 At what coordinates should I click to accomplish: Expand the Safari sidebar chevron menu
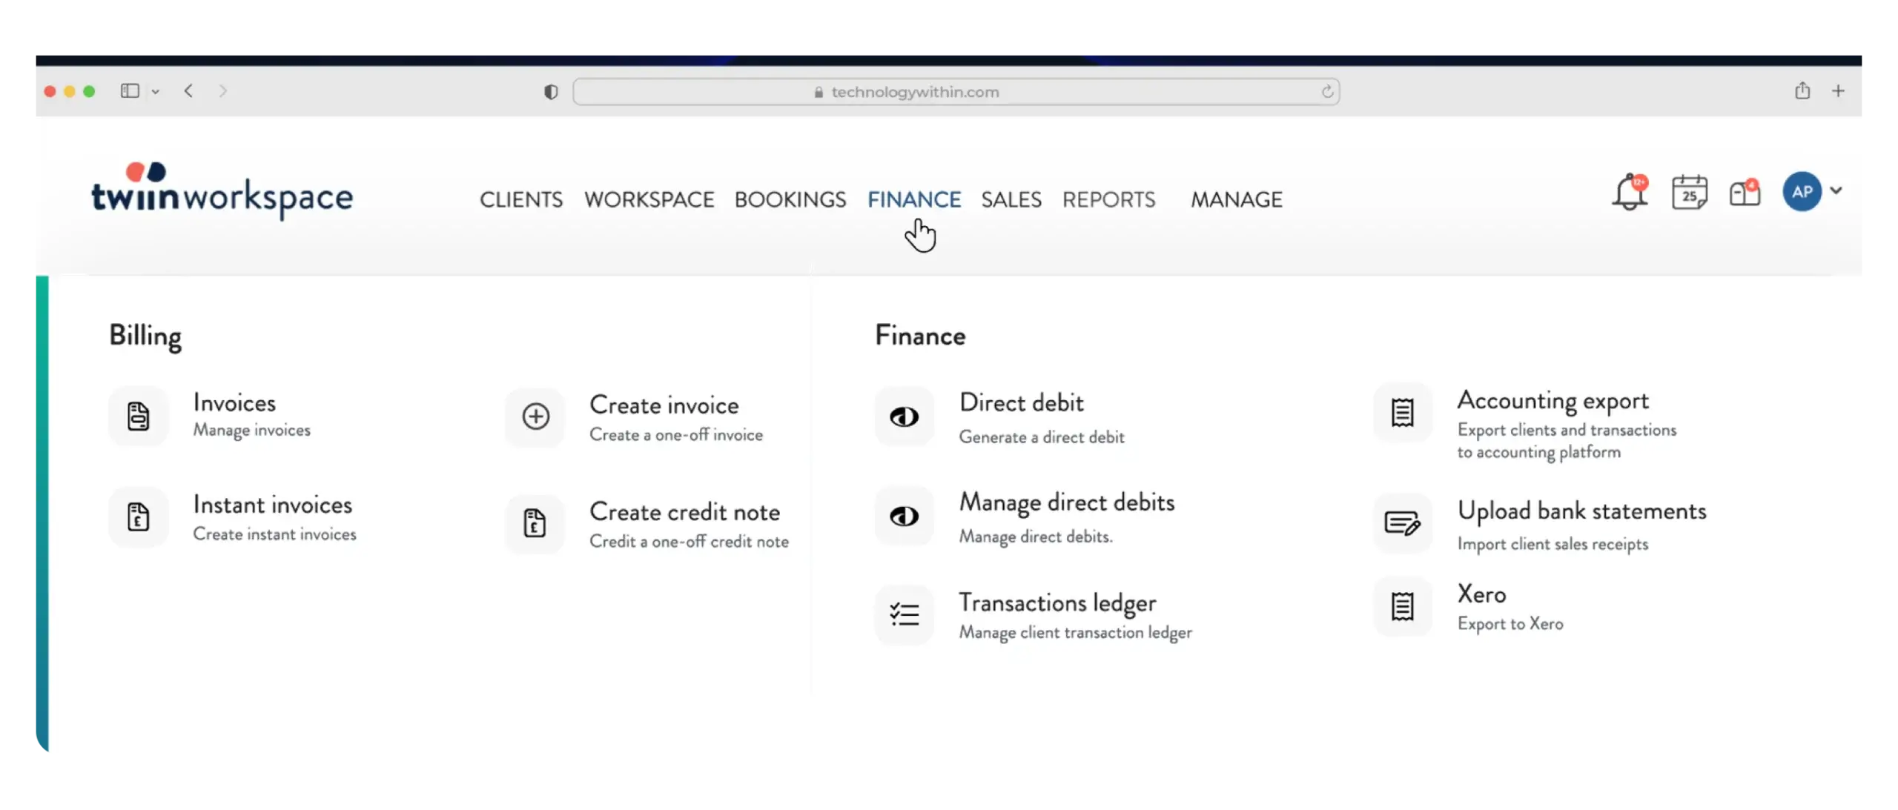[156, 92]
